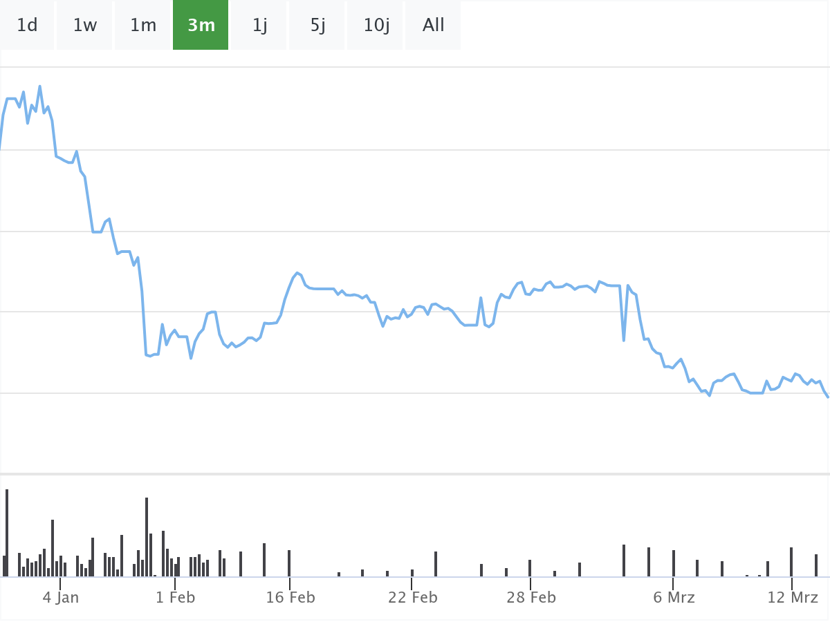Open the 1m chart range
830x622 pixels.
pos(143,26)
